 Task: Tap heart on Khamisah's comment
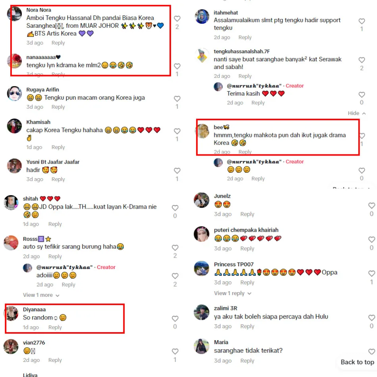tap(177, 131)
